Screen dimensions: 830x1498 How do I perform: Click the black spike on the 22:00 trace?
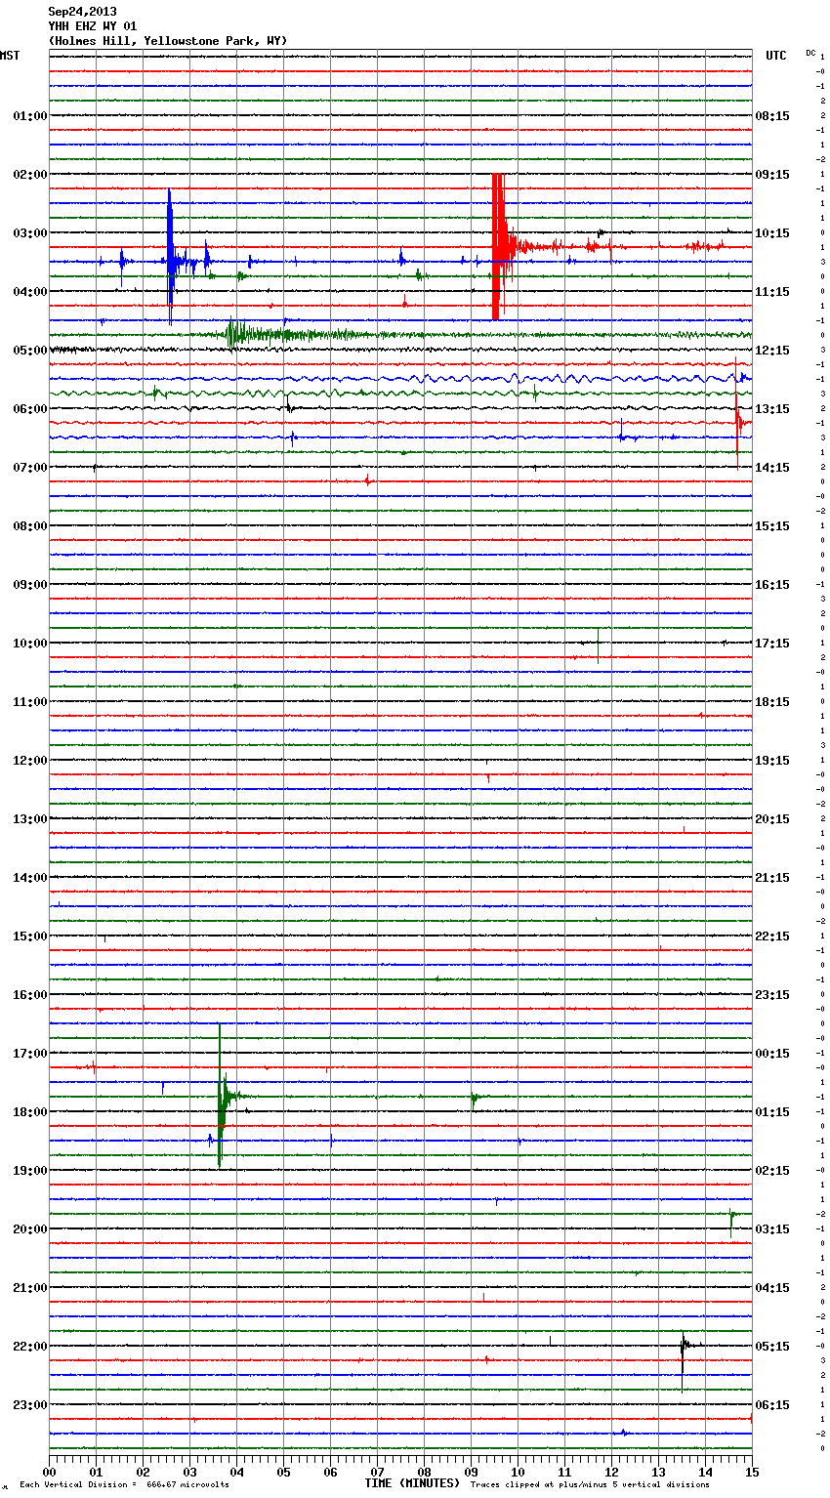click(683, 1359)
